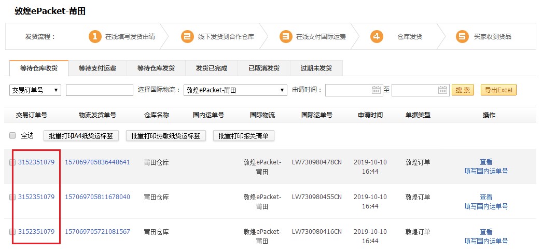Image resolution: width=542 pixels, height=252 pixels.
Task: Click 填写国内运单号 for LW730980478CN
Action: coord(486,172)
